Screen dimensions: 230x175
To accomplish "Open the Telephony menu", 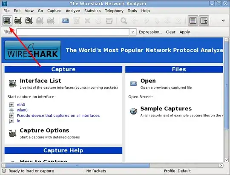I will 114,11.
